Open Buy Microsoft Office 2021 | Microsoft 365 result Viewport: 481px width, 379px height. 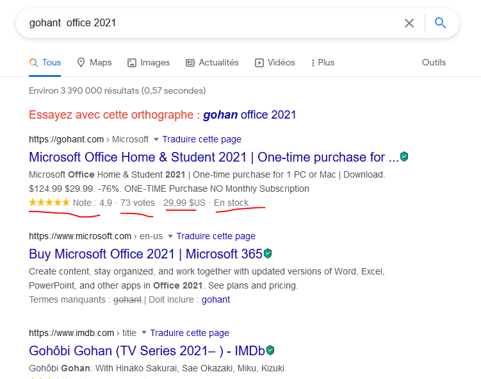click(x=146, y=254)
